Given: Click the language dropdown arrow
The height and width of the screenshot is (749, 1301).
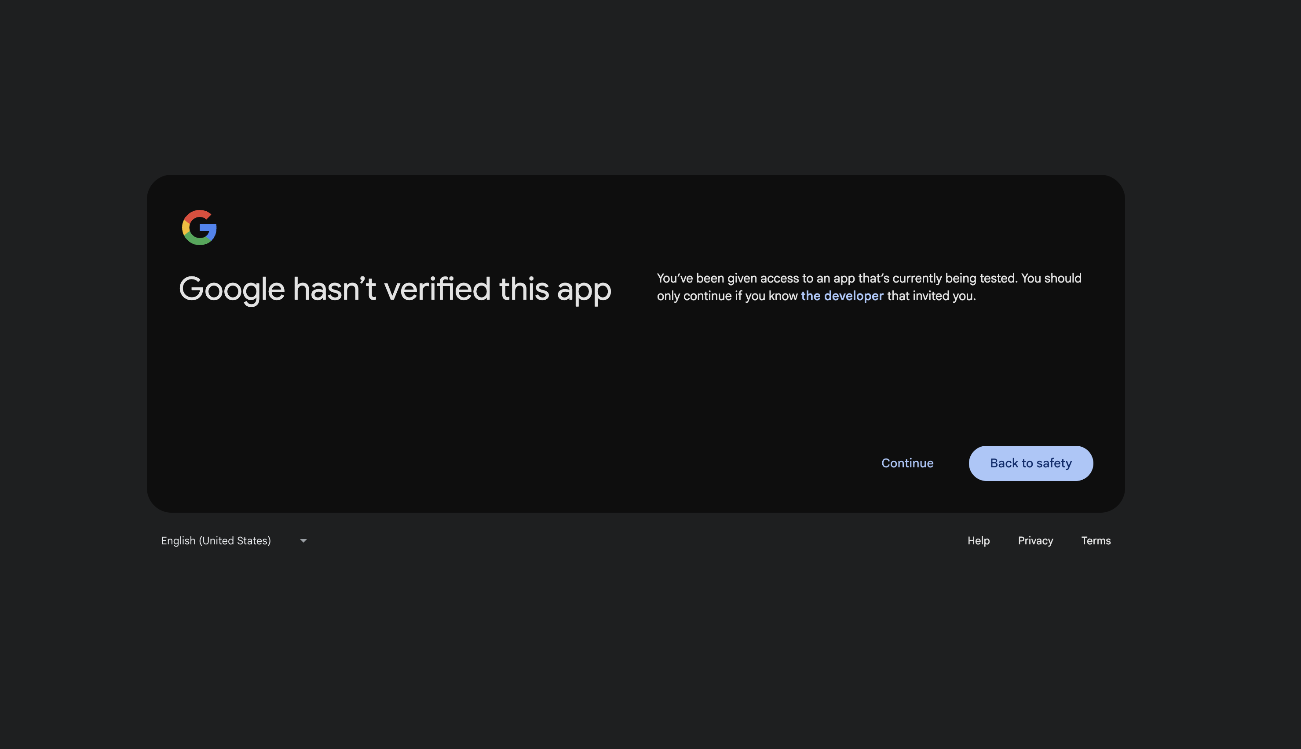Looking at the screenshot, I should (x=303, y=541).
